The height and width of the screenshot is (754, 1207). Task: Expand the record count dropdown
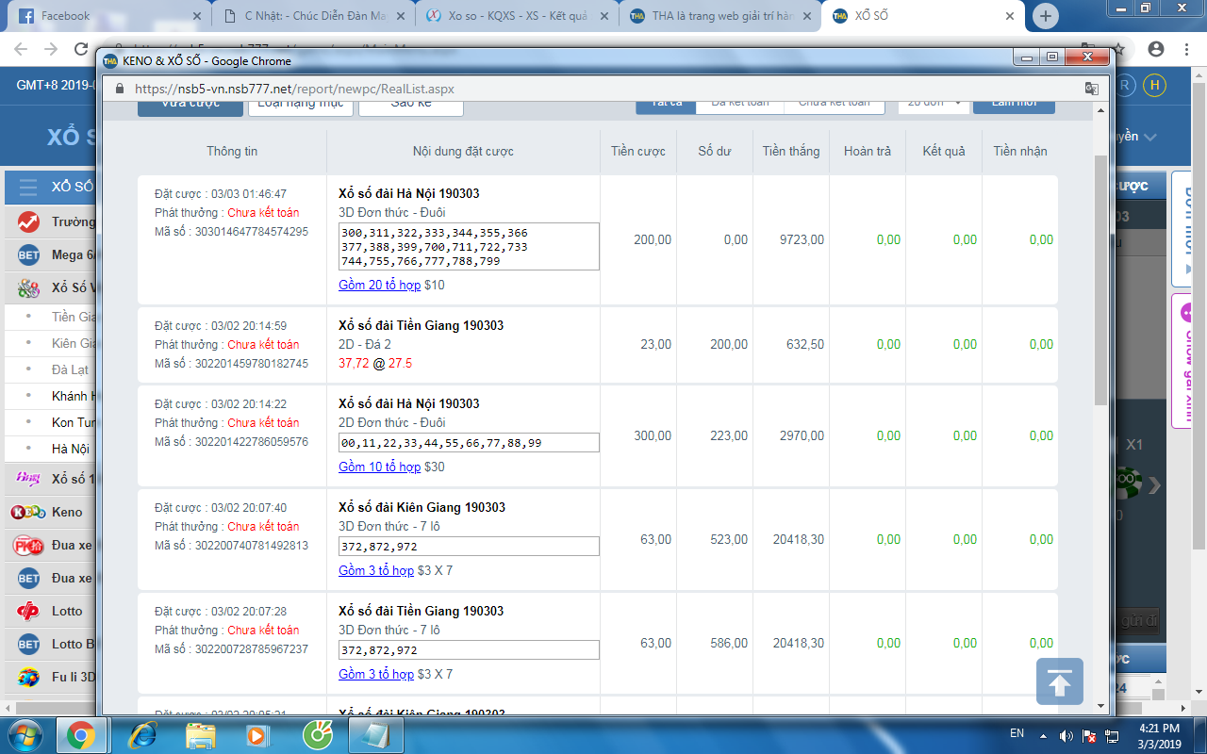pyautogui.click(x=934, y=102)
